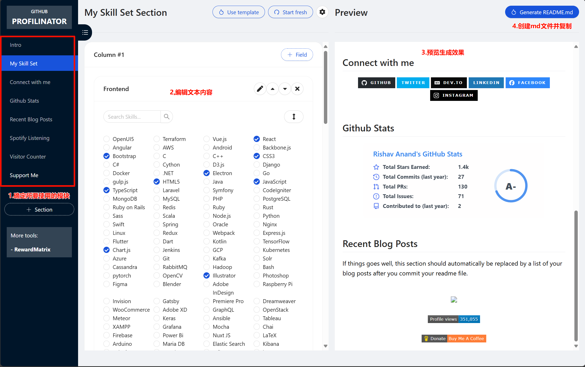This screenshot has width=585, height=367.
Task: Click the Search Skills input field
Action: click(132, 117)
